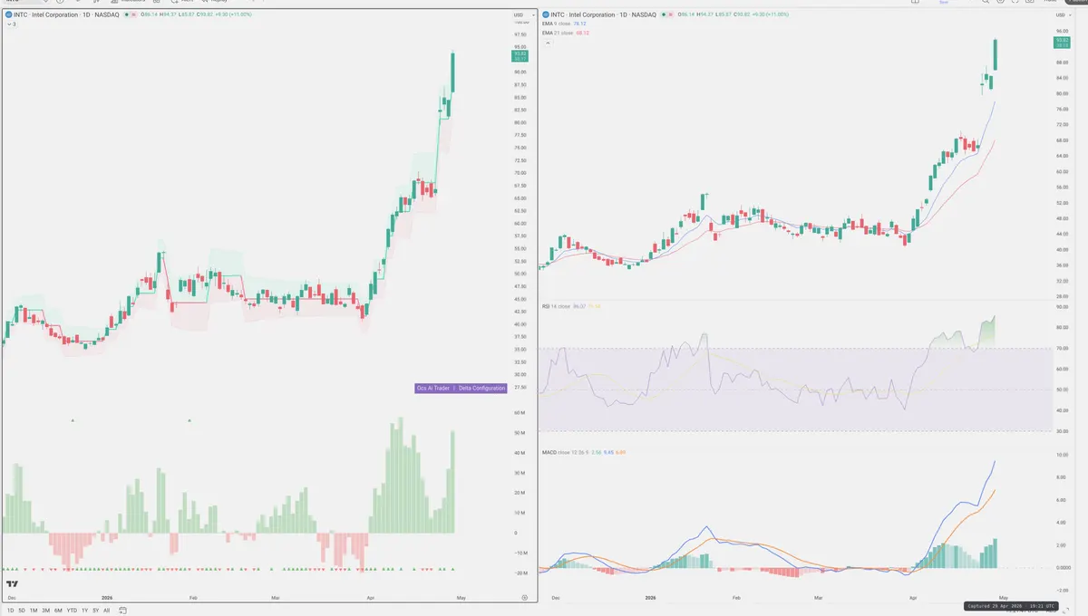Image resolution: width=1088 pixels, height=616 pixels.
Task: Set time range to All
Action: 106,611
